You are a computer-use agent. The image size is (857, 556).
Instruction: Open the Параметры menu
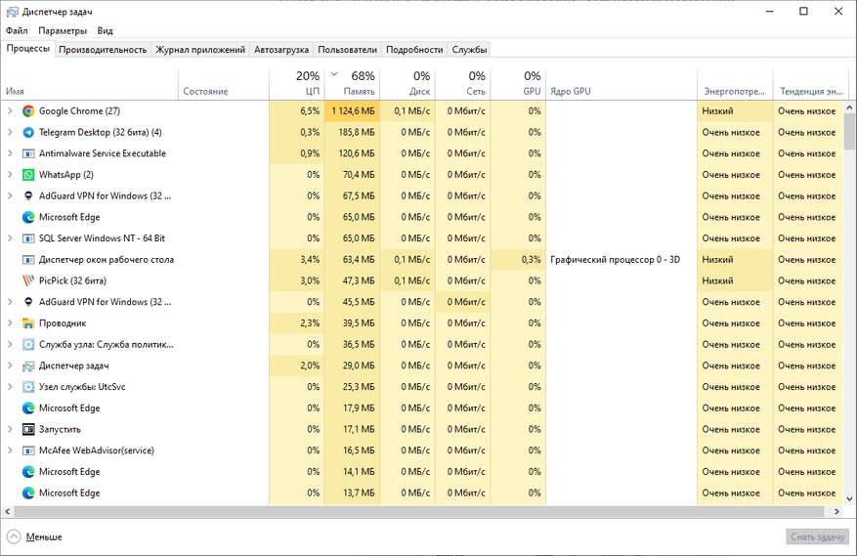click(63, 31)
